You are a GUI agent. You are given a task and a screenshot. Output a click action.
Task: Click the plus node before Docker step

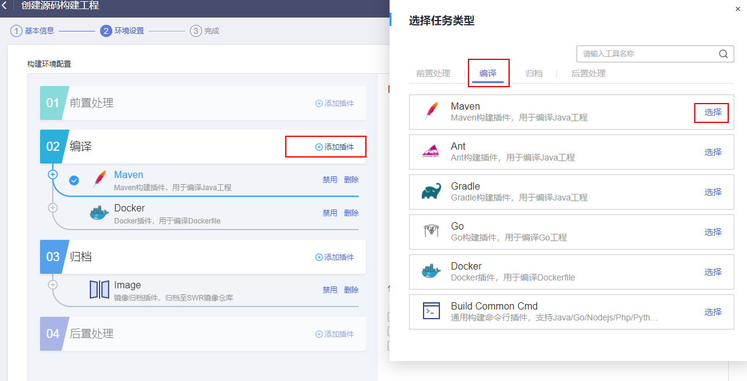pos(53,208)
